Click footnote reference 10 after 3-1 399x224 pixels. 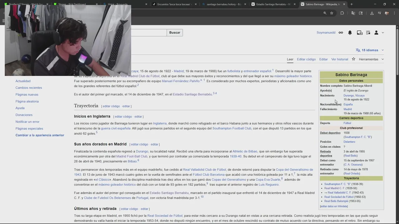202,197
